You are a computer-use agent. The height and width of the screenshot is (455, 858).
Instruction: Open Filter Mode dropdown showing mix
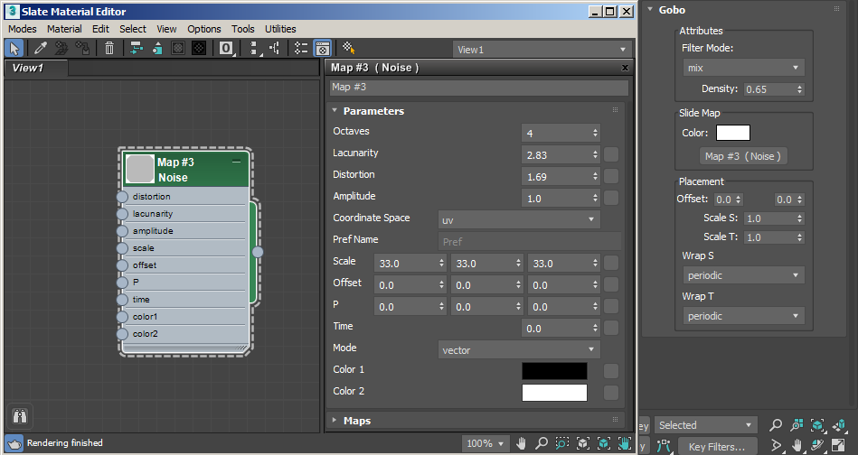pos(743,68)
